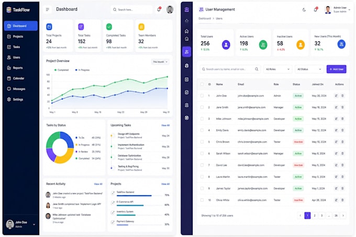The height and width of the screenshot is (237, 356).
Task: Expand John Doe account menu in sidebar
Action: (34, 224)
